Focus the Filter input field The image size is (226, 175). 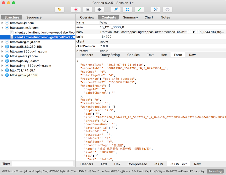click(43, 164)
